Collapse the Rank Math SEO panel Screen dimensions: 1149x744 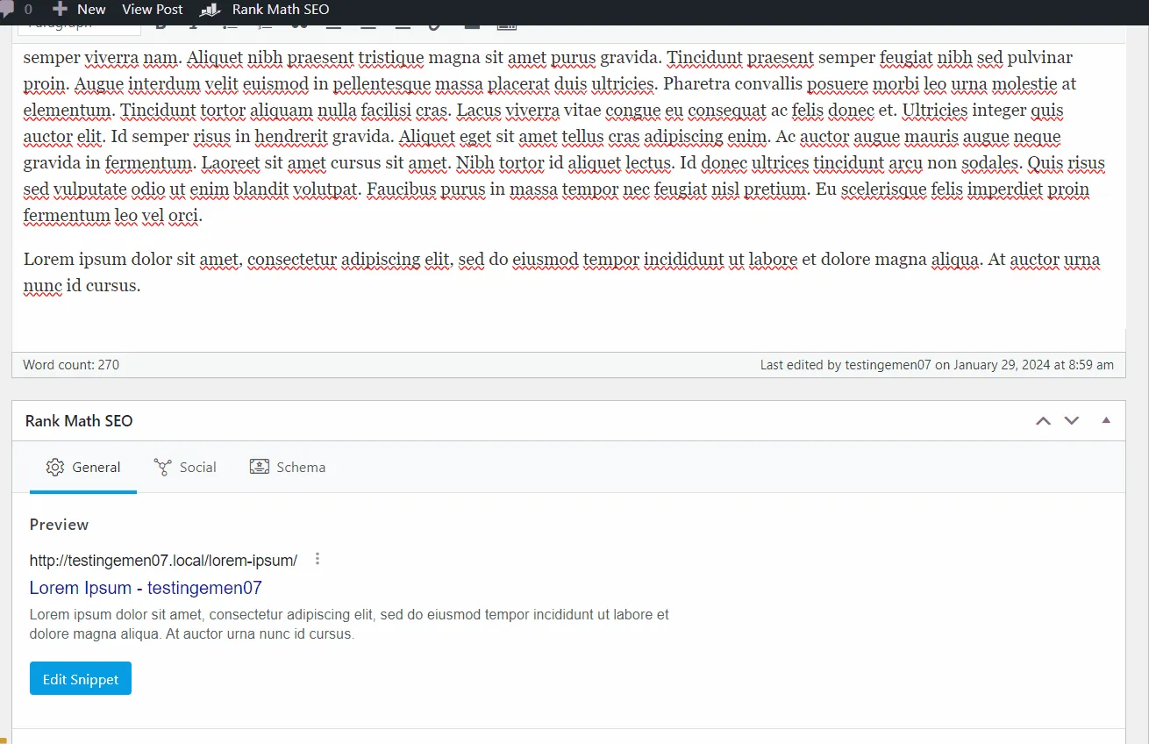point(1105,420)
